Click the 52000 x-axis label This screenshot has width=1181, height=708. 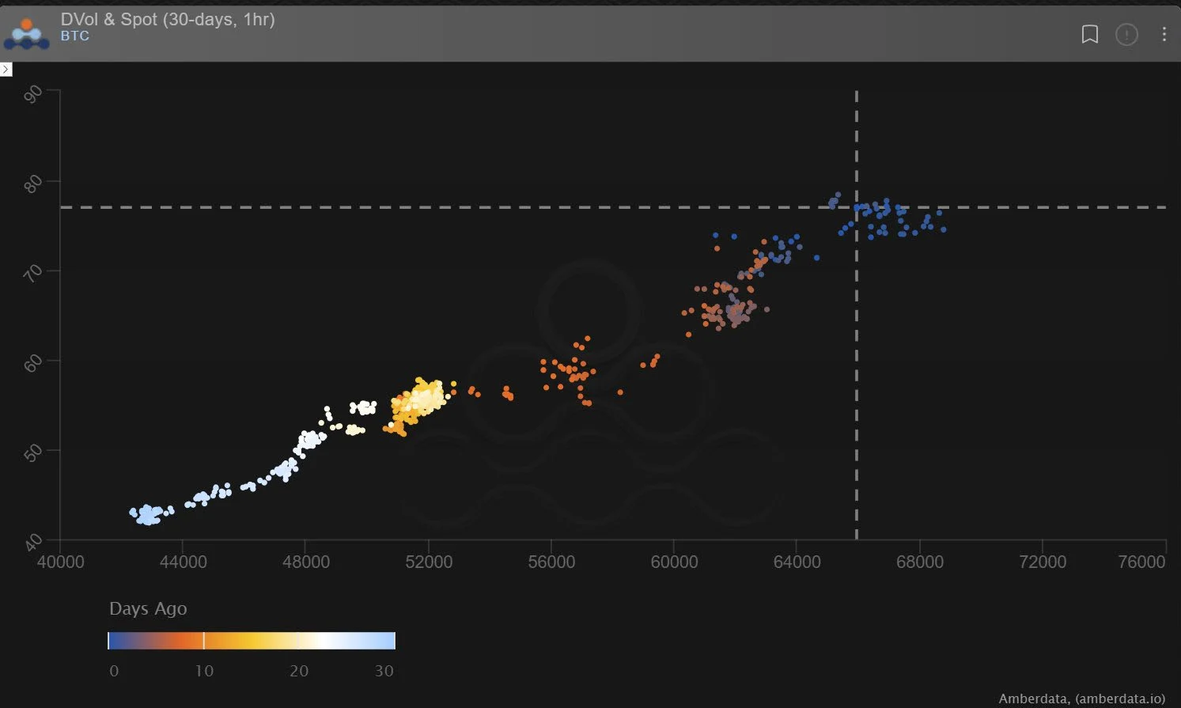click(x=428, y=562)
